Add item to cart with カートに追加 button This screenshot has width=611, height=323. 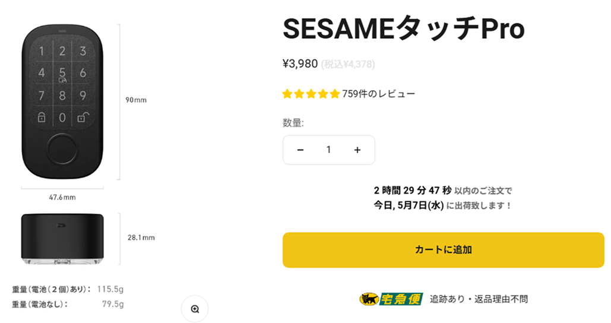[444, 250]
